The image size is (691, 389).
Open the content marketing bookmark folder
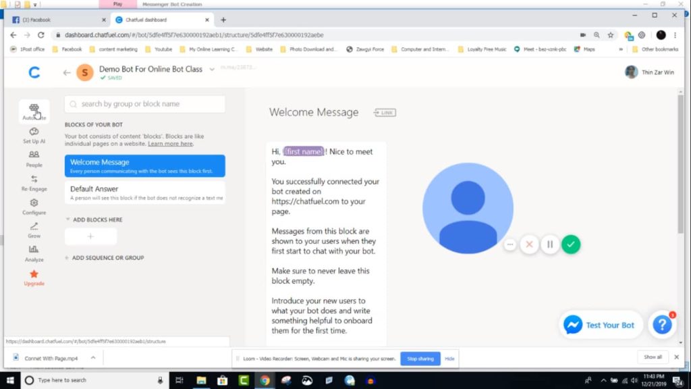coord(113,49)
